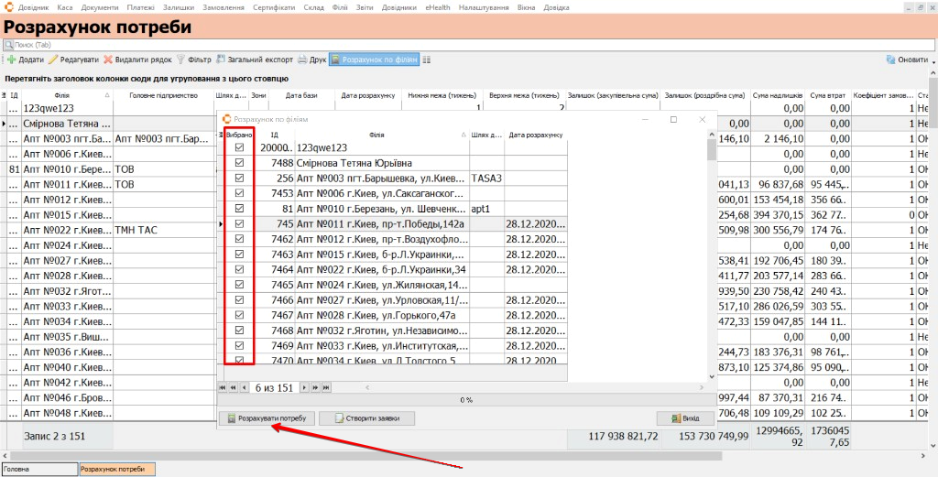The image size is (938, 477).
Task: Click the 0 % progress bar
Action: click(x=466, y=400)
